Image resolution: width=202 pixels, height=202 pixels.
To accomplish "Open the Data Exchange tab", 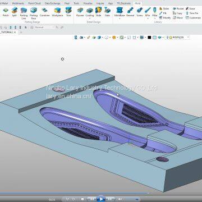I will coord(53,3).
